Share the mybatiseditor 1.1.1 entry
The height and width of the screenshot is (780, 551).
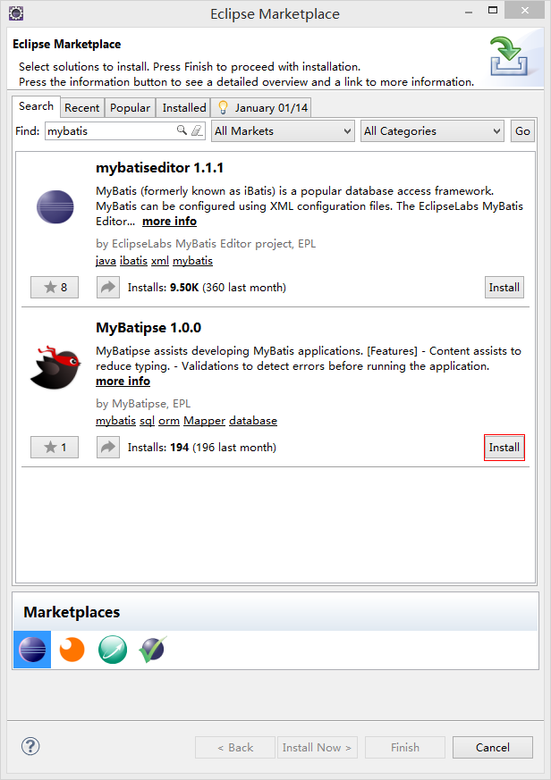pos(108,287)
